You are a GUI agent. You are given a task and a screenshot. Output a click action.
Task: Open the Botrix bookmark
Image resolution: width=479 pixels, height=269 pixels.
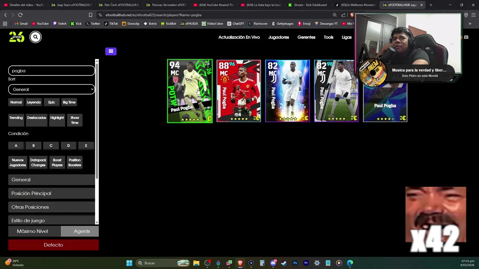point(150,24)
